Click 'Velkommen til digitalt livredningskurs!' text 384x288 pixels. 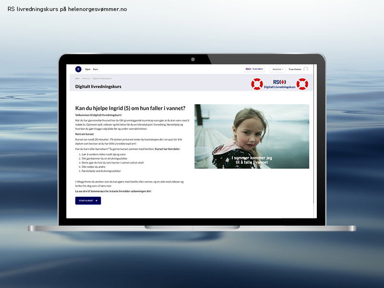98,115
